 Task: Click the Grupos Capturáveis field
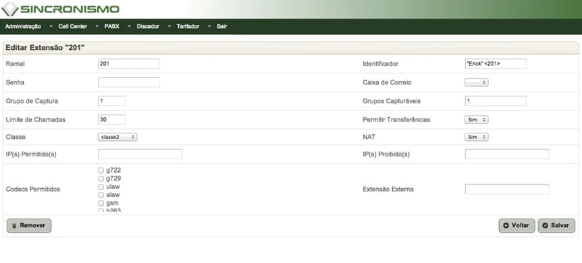496,101
